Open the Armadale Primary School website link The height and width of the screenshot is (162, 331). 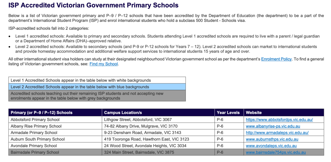(x=277, y=133)
